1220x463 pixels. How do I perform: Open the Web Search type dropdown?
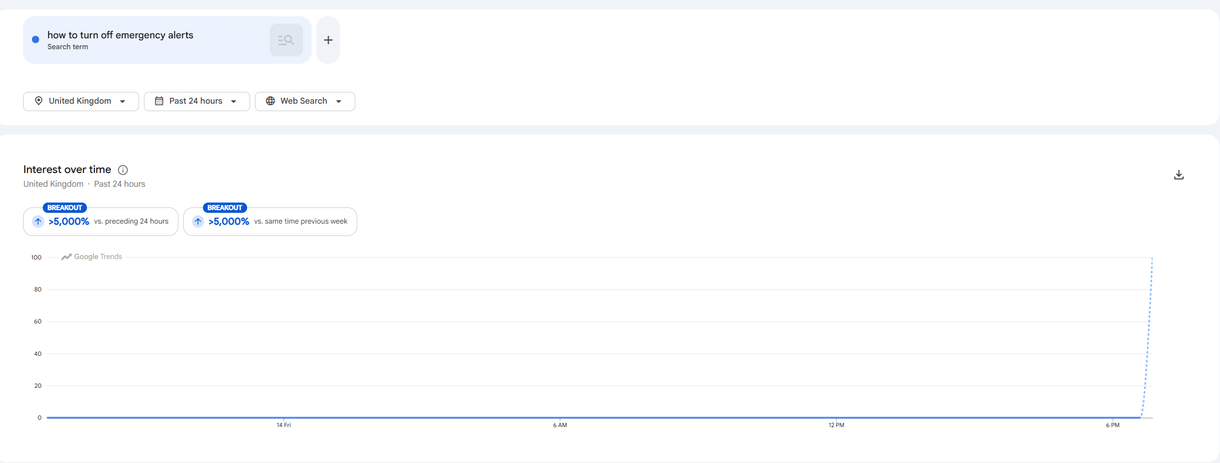[305, 101]
